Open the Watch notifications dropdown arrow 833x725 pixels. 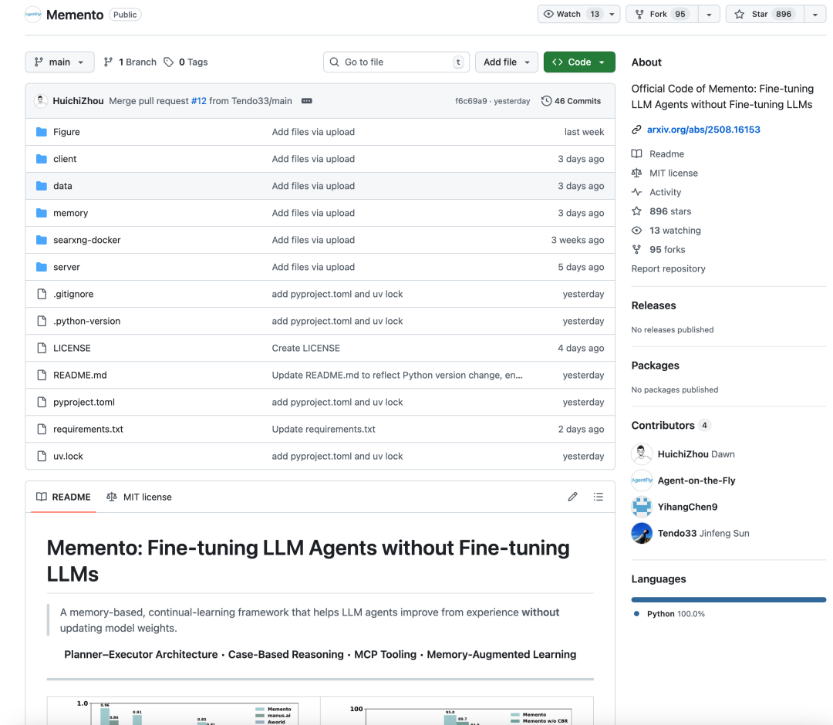[612, 15]
